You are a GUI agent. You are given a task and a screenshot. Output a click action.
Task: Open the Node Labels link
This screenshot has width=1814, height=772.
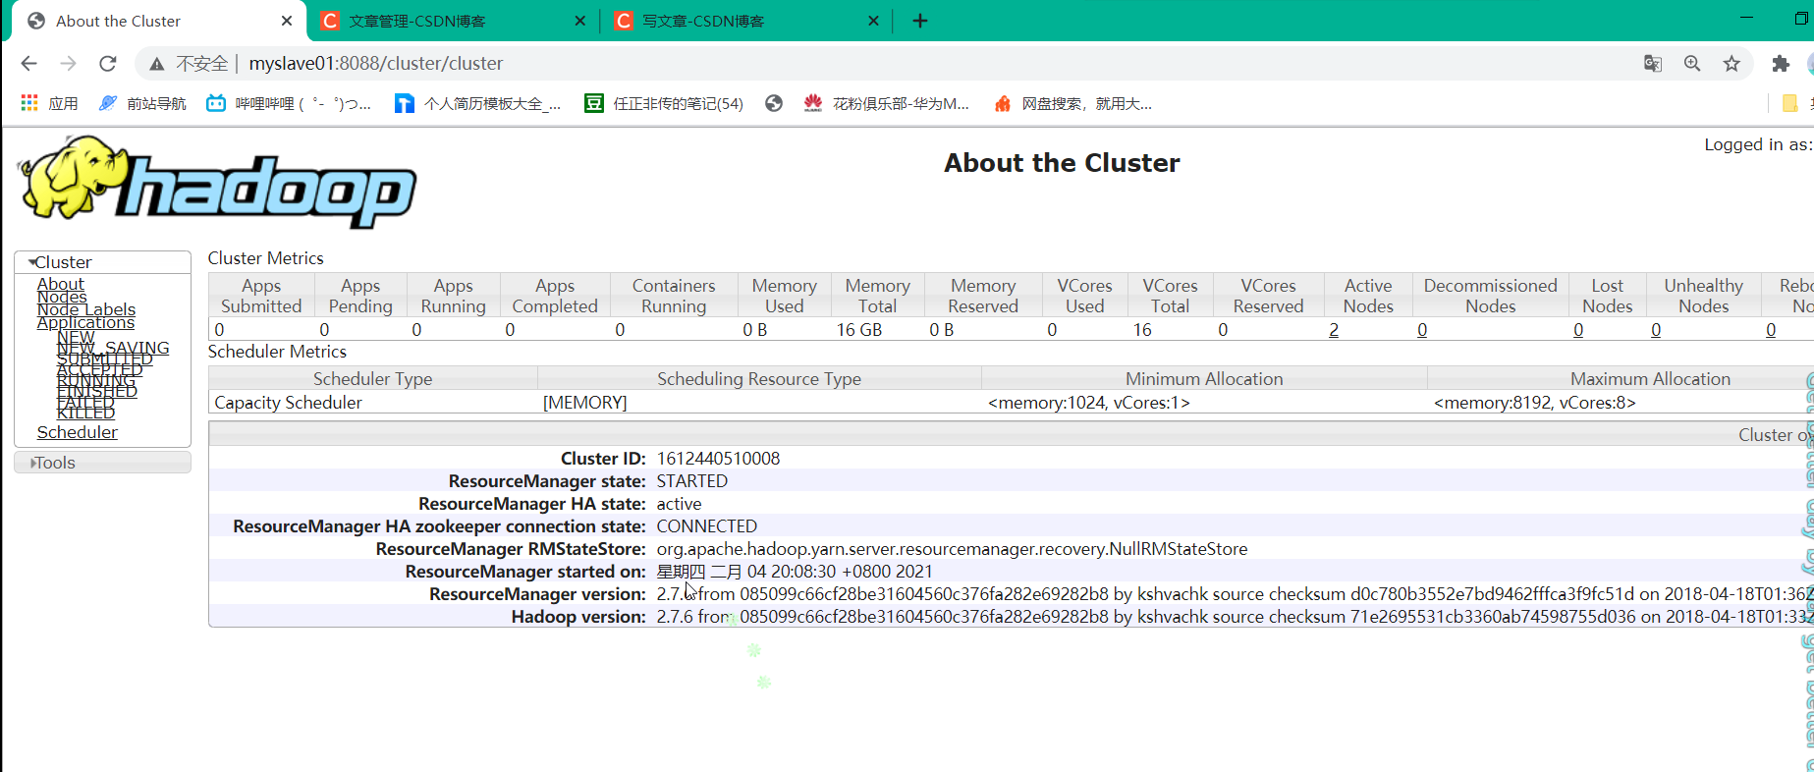click(x=86, y=309)
